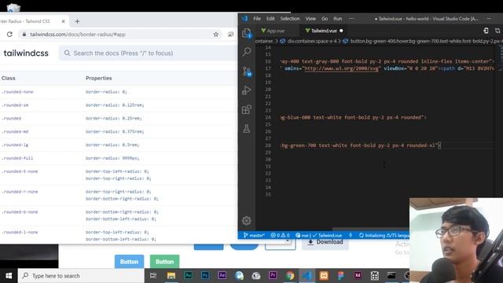
Task: Expand the overflow menu ellipsis
Action: 351,19
